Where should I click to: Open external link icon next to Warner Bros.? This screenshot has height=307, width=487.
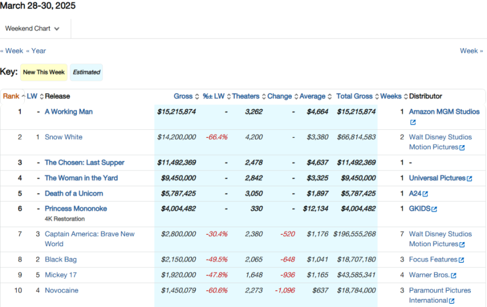click(x=454, y=276)
